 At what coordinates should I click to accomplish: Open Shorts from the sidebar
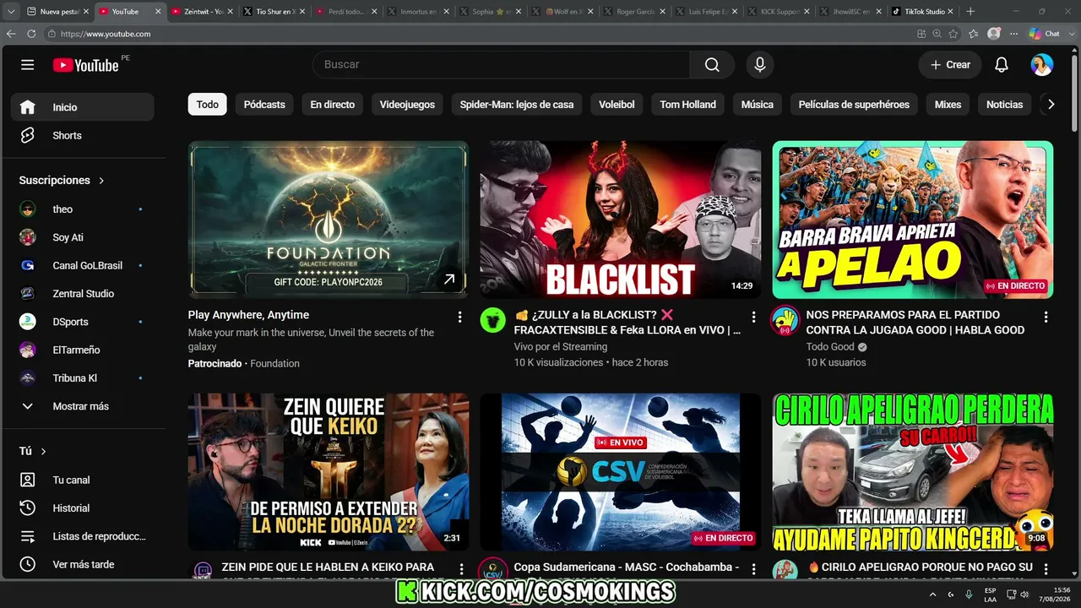point(83,135)
